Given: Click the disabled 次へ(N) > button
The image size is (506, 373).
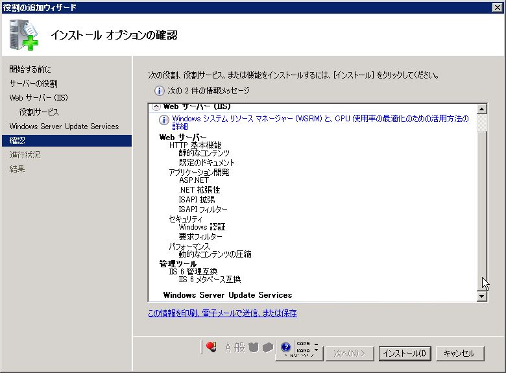Looking at the screenshot, I should [x=350, y=354].
